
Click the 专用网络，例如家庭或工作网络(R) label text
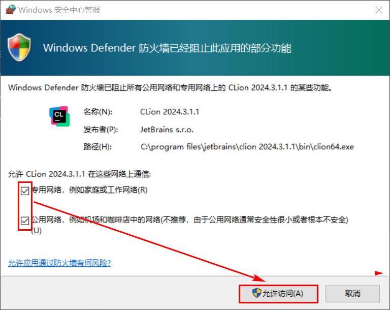click(89, 190)
